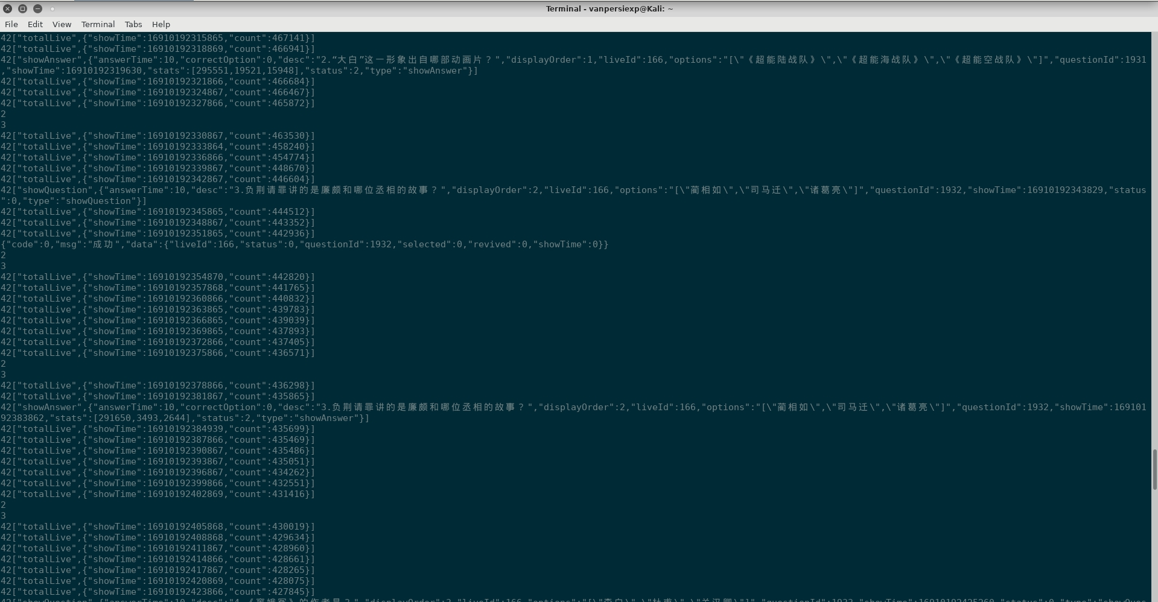Open the Tabs menu
This screenshot has height=602, width=1158.
pos(133,24)
